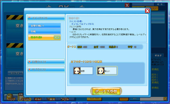This screenshot has width=170, height=104.
Task: Click the chat send arrow icon
Action: [165, 99]
